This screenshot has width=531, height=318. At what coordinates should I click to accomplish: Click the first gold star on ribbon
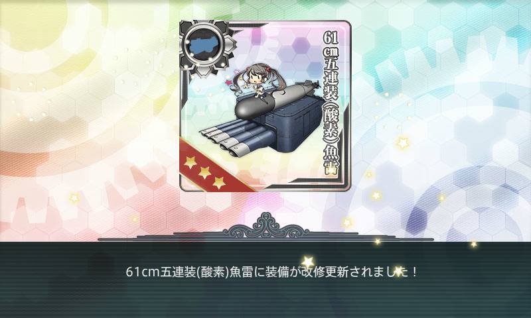click(x=190, y=162)
